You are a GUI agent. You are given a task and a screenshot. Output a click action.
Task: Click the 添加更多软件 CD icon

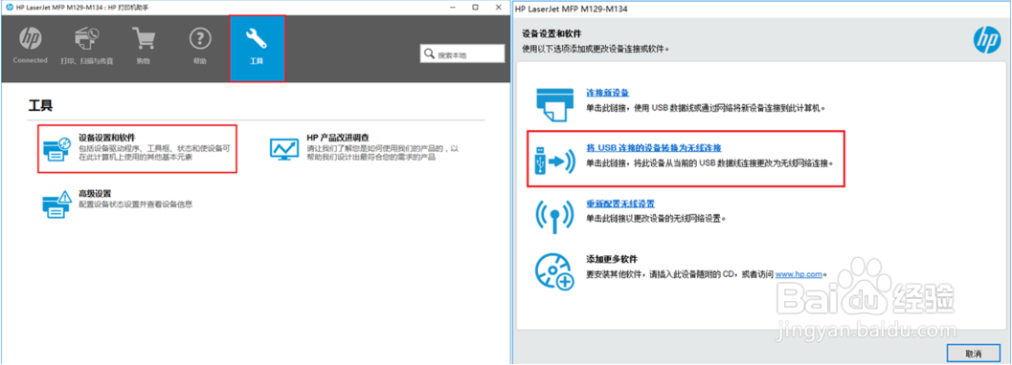pyautogui.click(x=554, y=271)
